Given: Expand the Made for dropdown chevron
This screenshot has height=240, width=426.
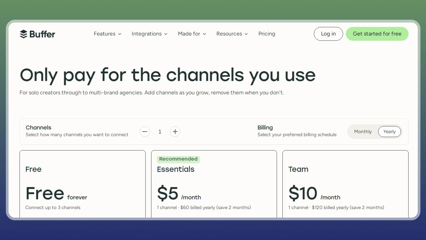Looking at the screenshot, I should tap(204, 34).
